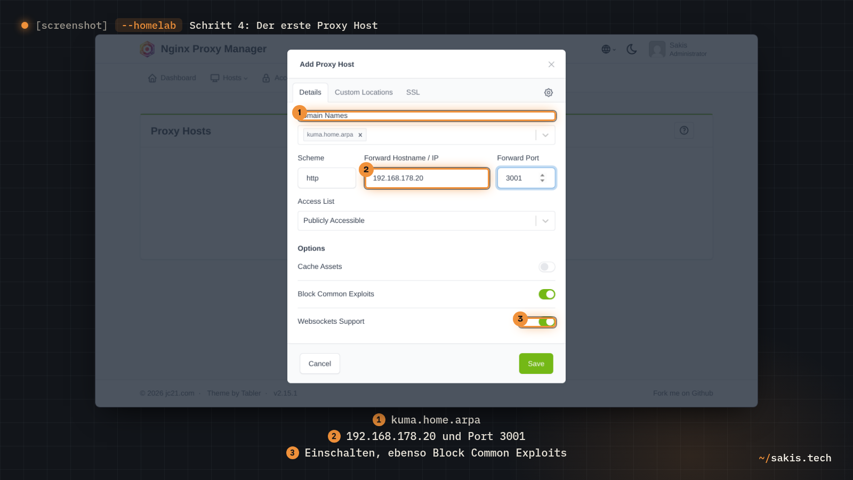This screenshot has height=480, width=853.
Task: Click the Save button
Action: (x=536, y=364)
